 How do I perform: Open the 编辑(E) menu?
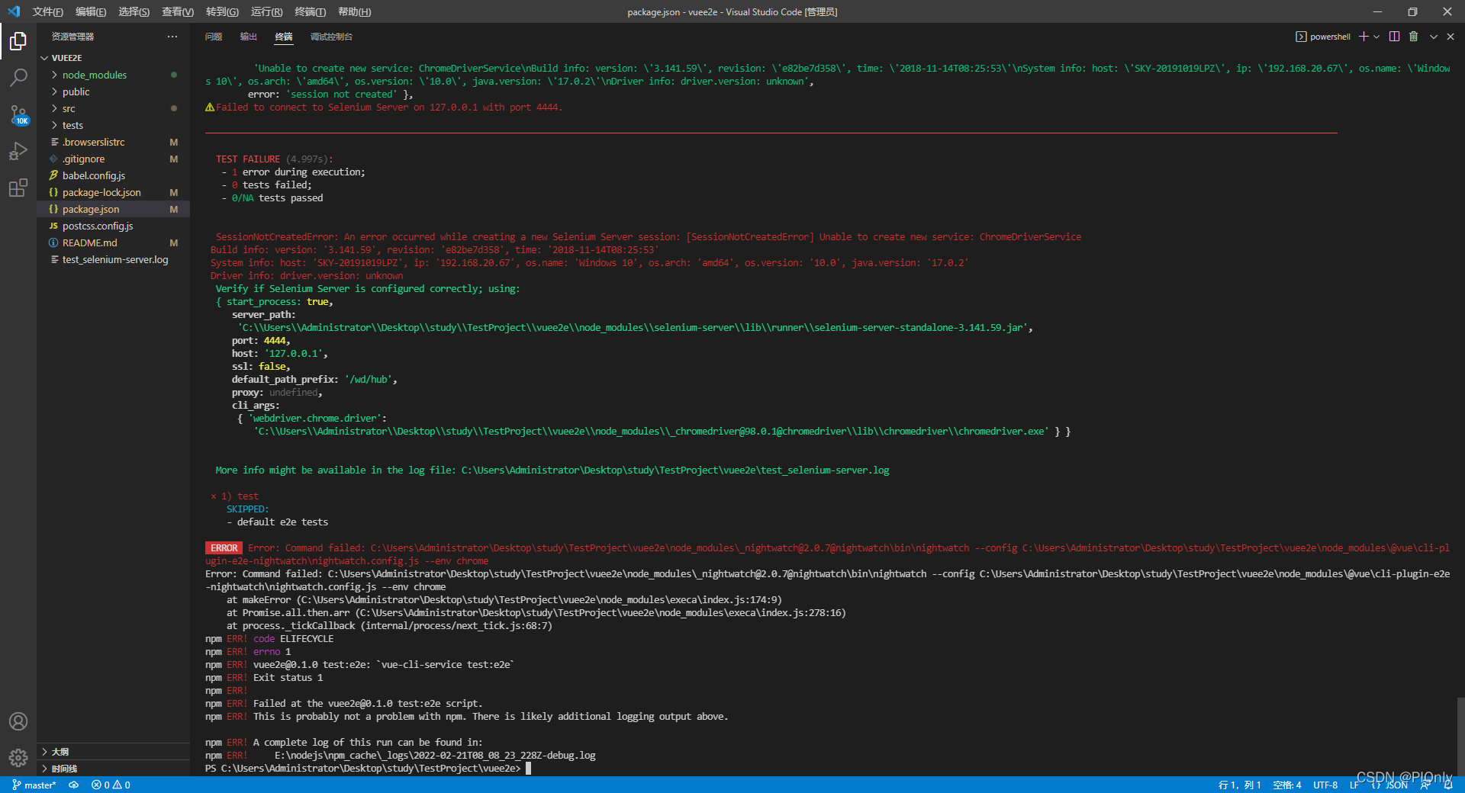91,11
